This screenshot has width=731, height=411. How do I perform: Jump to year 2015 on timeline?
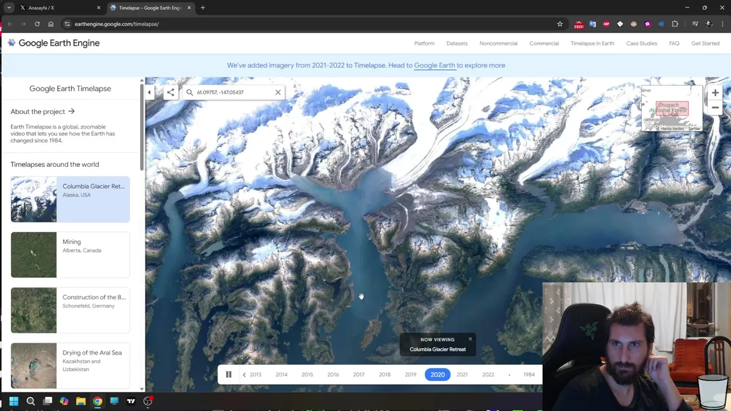(x=307, y=374)
